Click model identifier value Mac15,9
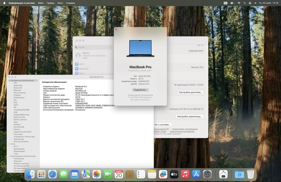 [x=79, y=89]
